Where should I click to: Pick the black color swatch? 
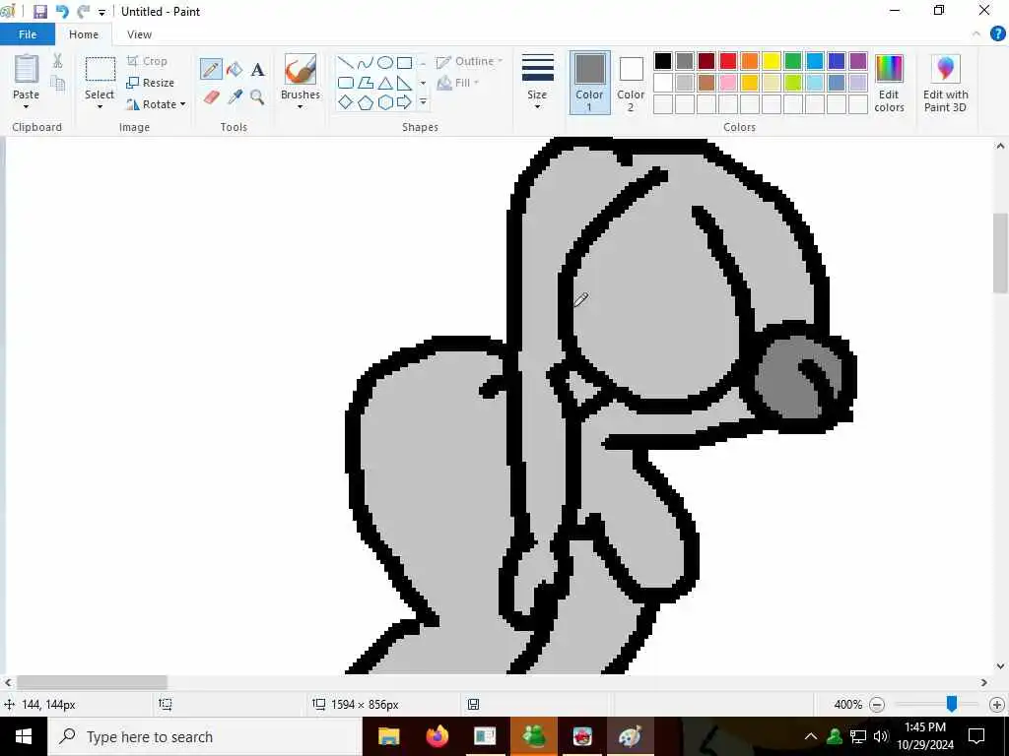point(663,61)
